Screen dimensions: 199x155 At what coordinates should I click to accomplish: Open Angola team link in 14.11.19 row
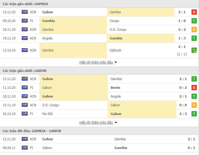tap(47, 38)
